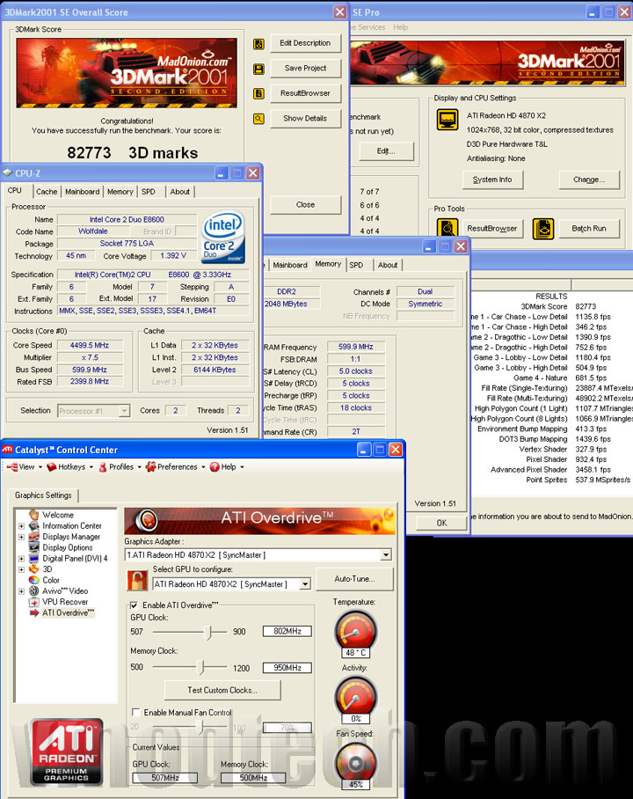Click the lock icon beside Select GPU to configure
633x799 pixels.
[137, 581]
